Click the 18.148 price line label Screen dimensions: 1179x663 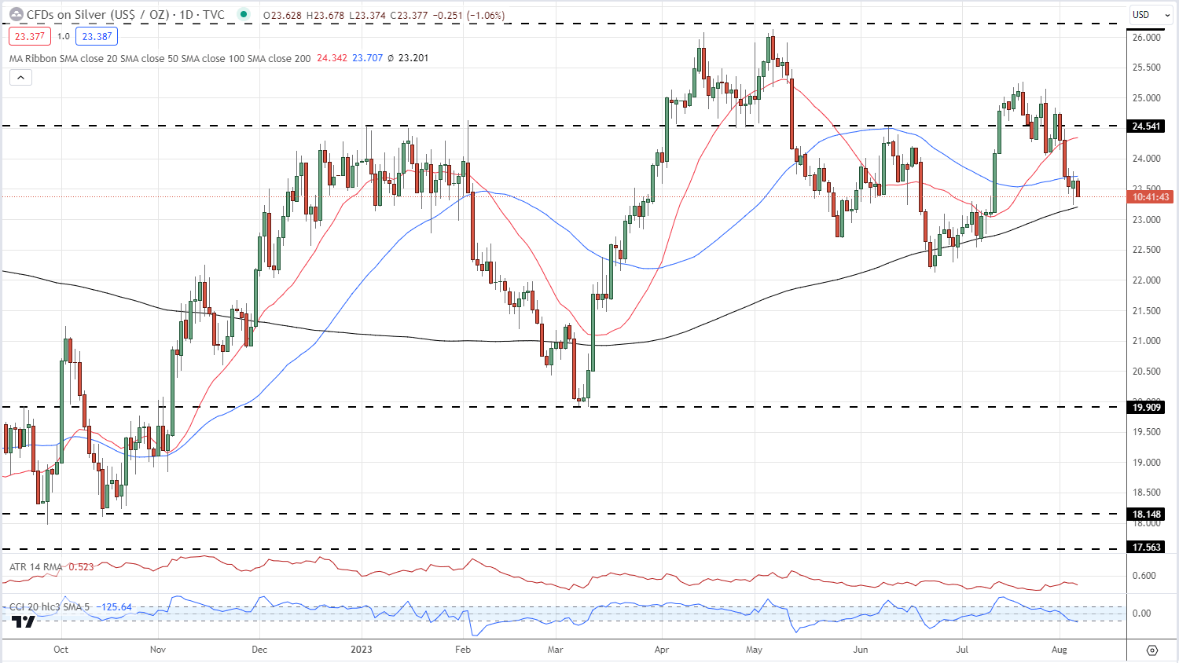tap(1148, 514)
